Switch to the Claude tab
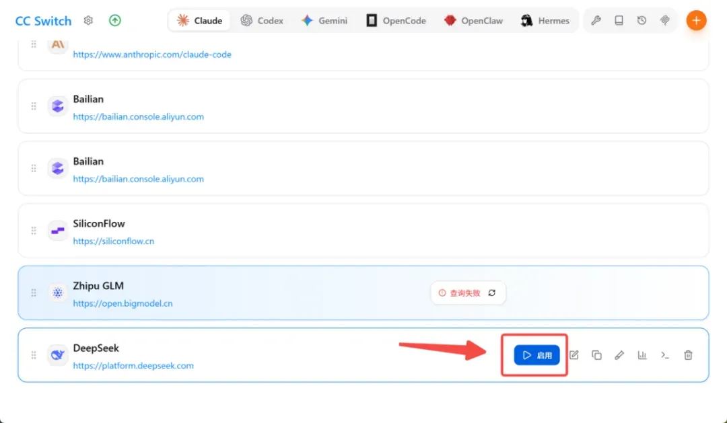This screenshot has height=423, width=727. pyautogui.click(x=199, y=20)
